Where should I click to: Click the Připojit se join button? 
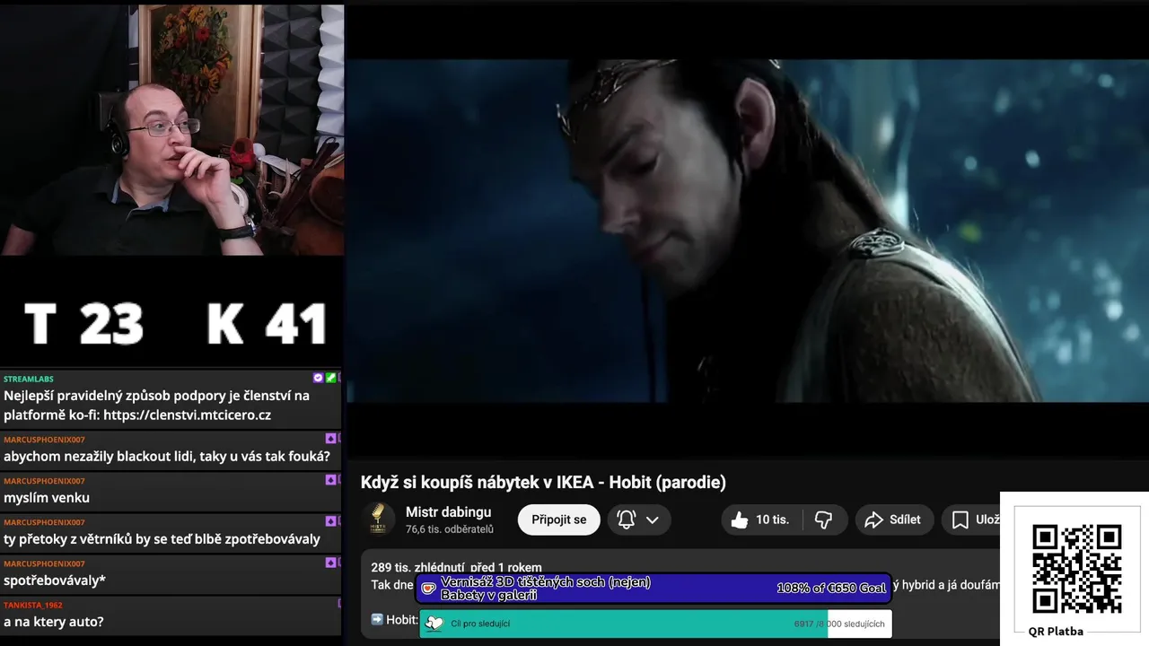558,519
